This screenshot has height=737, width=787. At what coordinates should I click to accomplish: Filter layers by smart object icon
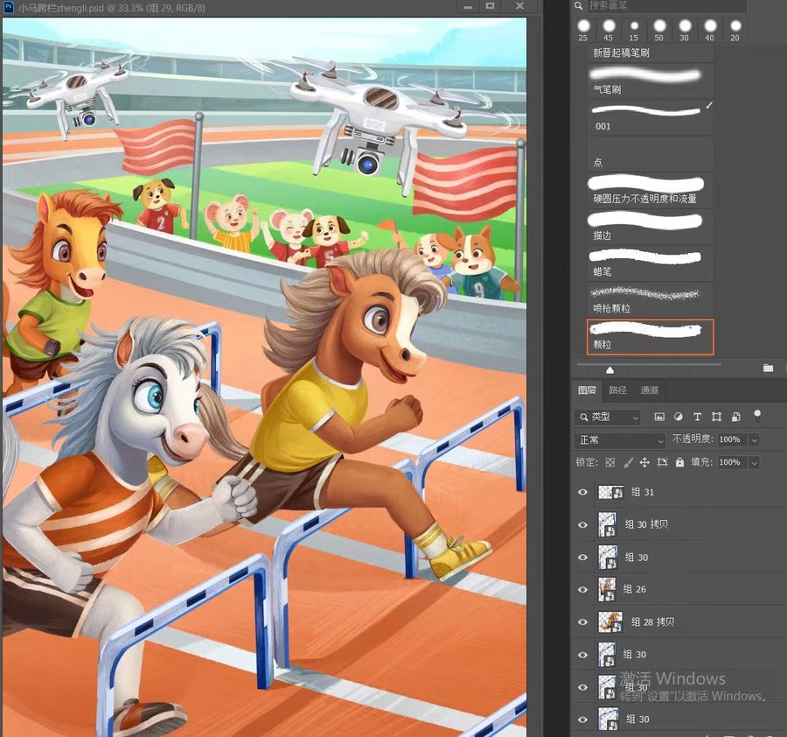point(735,417)
